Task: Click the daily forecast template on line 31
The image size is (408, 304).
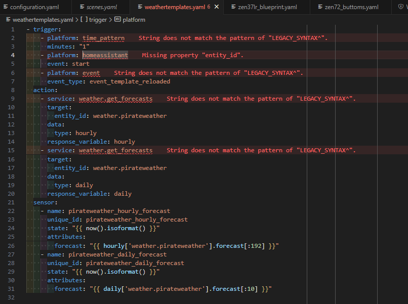Action: tap(181, 289)
